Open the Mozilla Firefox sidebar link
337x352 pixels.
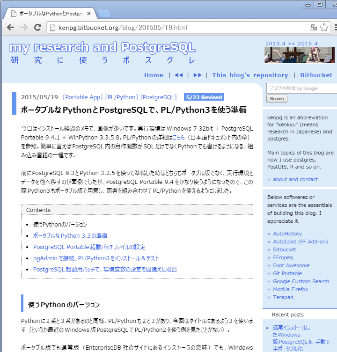click(291, 289)
